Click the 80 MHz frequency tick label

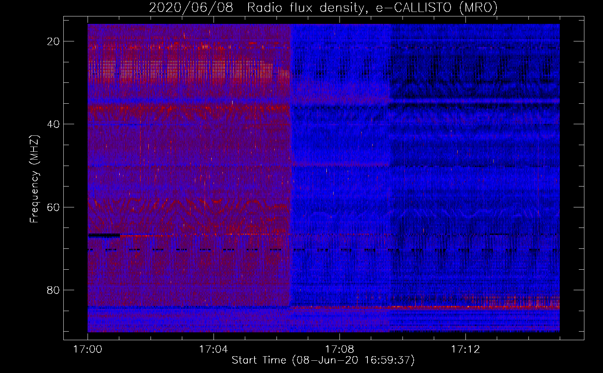click(x=53, y=290)
